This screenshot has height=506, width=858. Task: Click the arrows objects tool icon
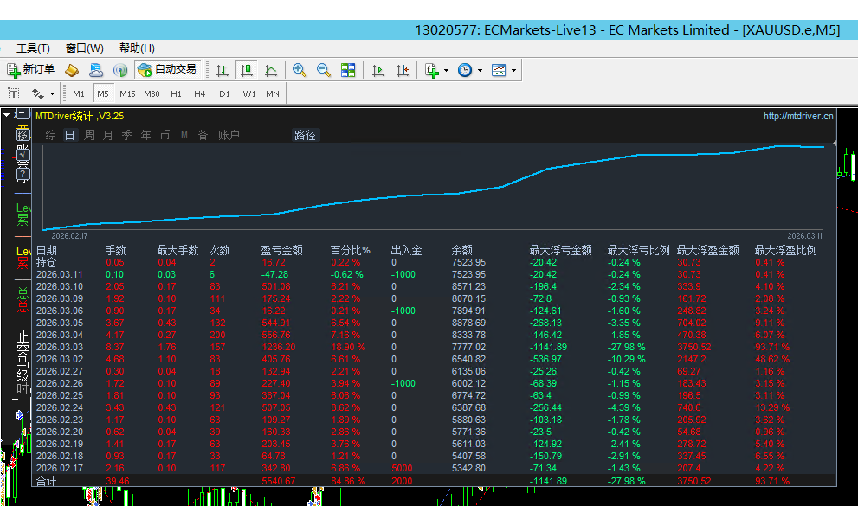38,94
